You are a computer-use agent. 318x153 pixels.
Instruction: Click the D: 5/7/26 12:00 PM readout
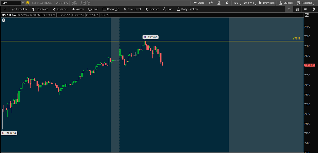29,15
